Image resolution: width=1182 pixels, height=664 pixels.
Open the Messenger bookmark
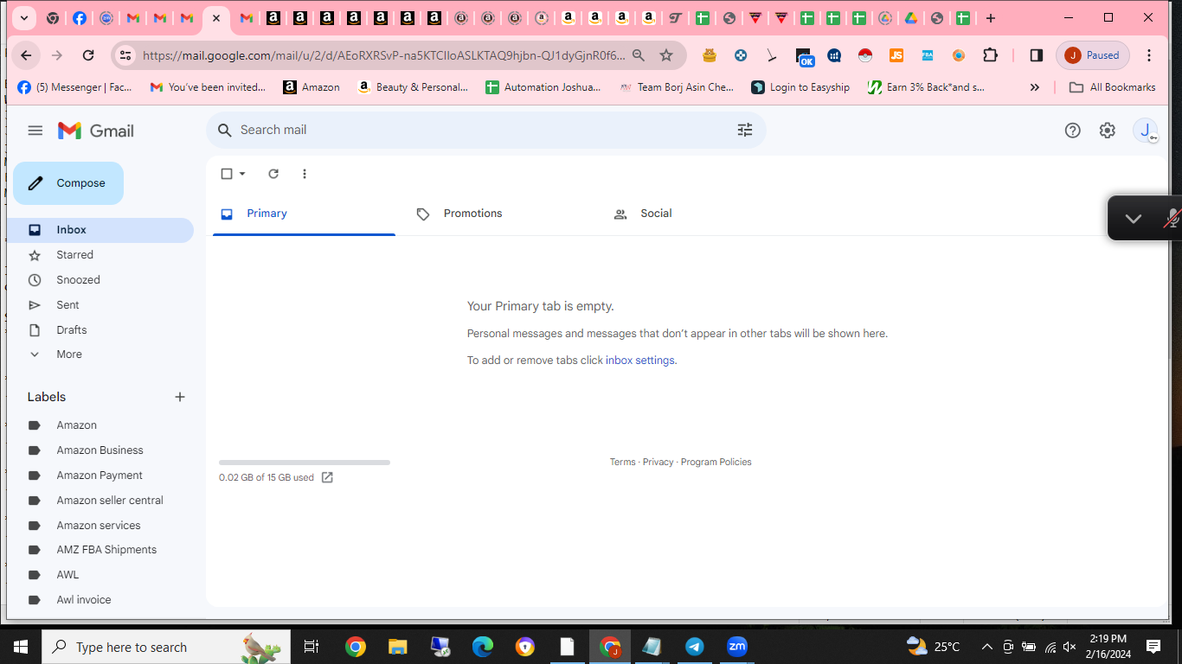[74, 87]
